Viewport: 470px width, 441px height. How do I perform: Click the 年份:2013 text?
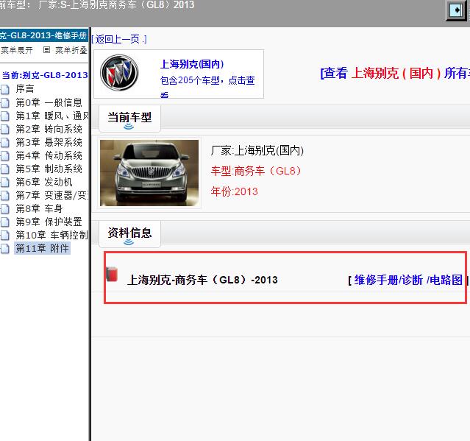tap(234, 191)
